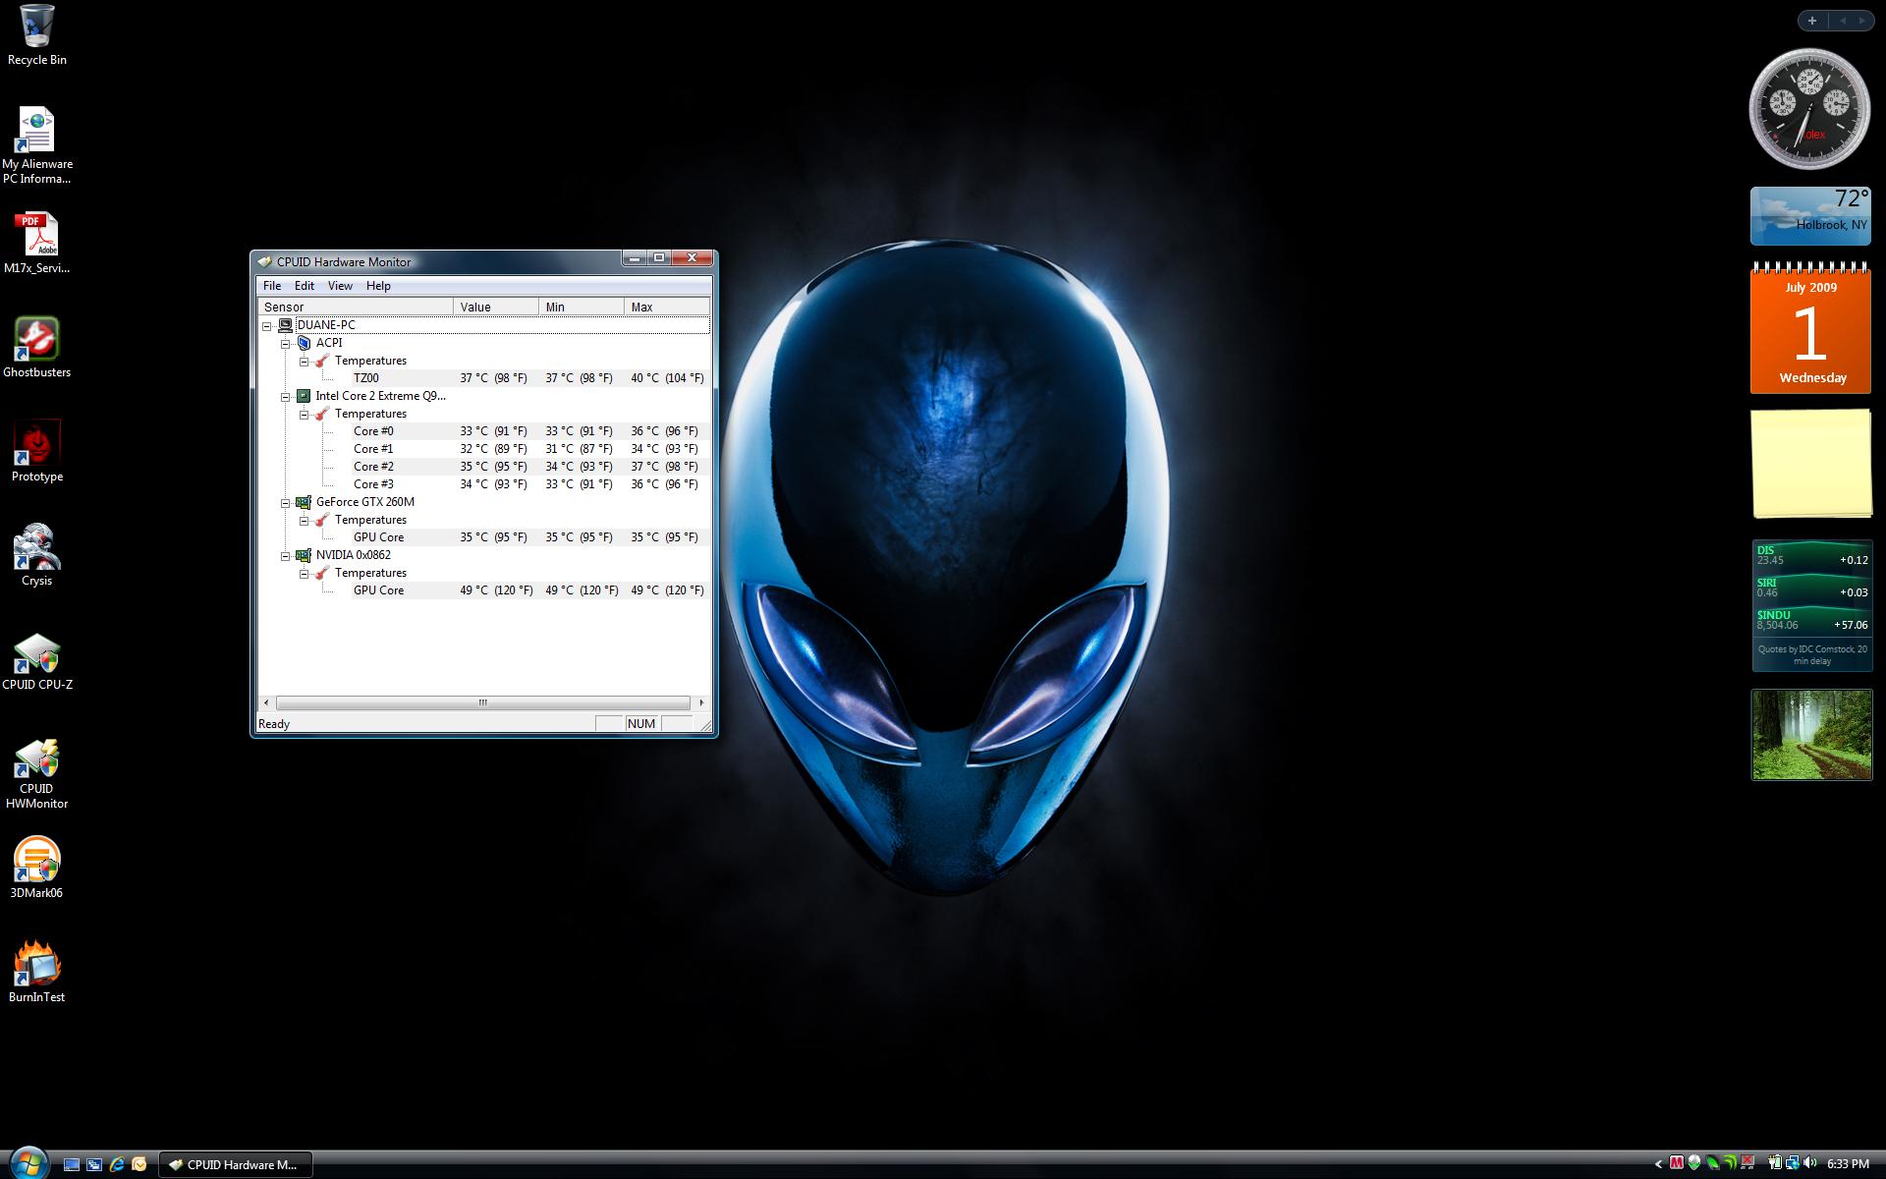
Task: Collapse the ACPI node
Action: [x=286, y=344]
